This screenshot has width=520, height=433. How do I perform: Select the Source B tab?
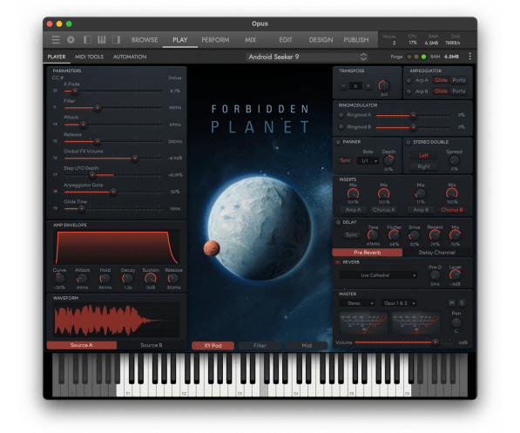(x=152, y=345)
